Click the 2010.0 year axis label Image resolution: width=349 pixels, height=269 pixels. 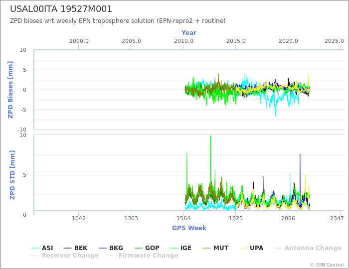pyautogui.click(x=183, y=41)
